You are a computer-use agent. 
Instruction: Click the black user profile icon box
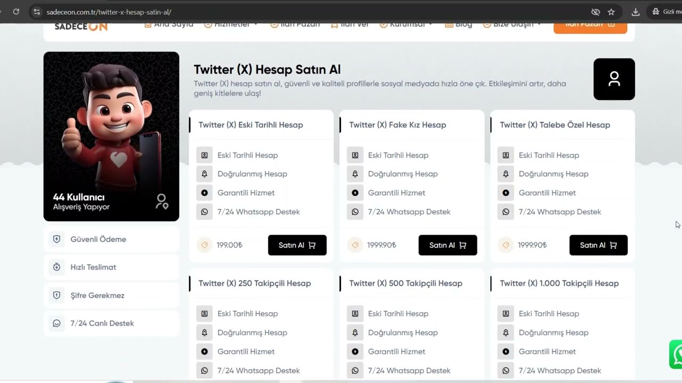[x=614, y=79]
